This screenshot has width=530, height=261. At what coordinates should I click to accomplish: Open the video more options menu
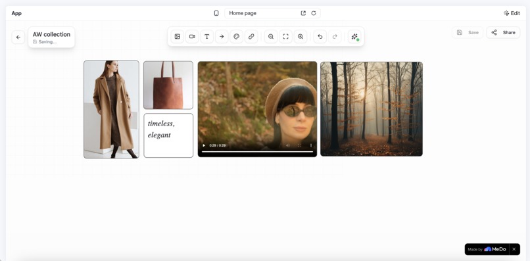coord(311,145)
